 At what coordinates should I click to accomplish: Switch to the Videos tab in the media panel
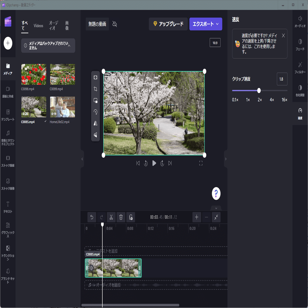click(x=38, y=26)
